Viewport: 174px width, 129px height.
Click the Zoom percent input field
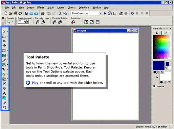coord(21,22)
